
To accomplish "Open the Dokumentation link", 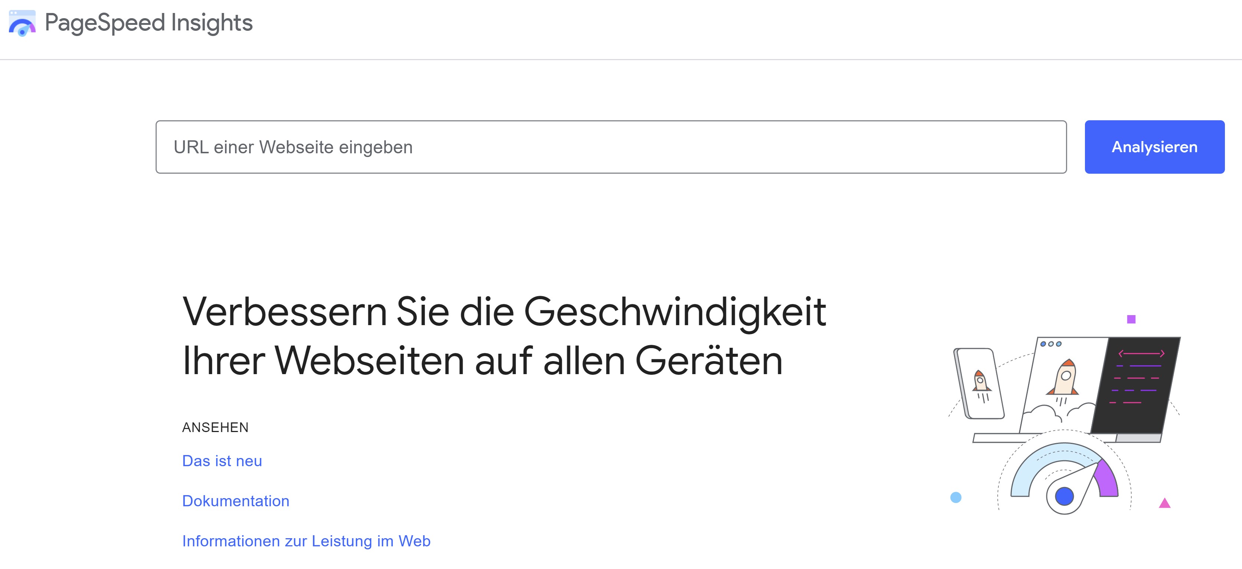I will coord(236,501).
